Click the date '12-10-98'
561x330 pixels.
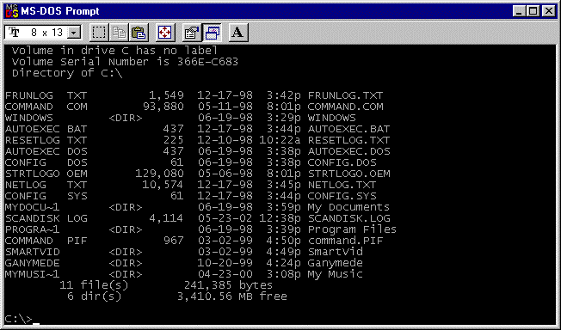coord(225,140)
